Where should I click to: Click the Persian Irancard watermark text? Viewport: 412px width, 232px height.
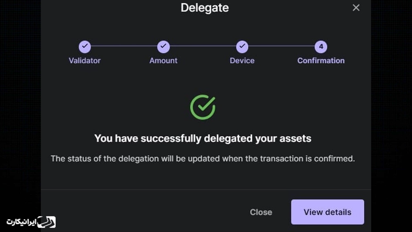[21, 222]
